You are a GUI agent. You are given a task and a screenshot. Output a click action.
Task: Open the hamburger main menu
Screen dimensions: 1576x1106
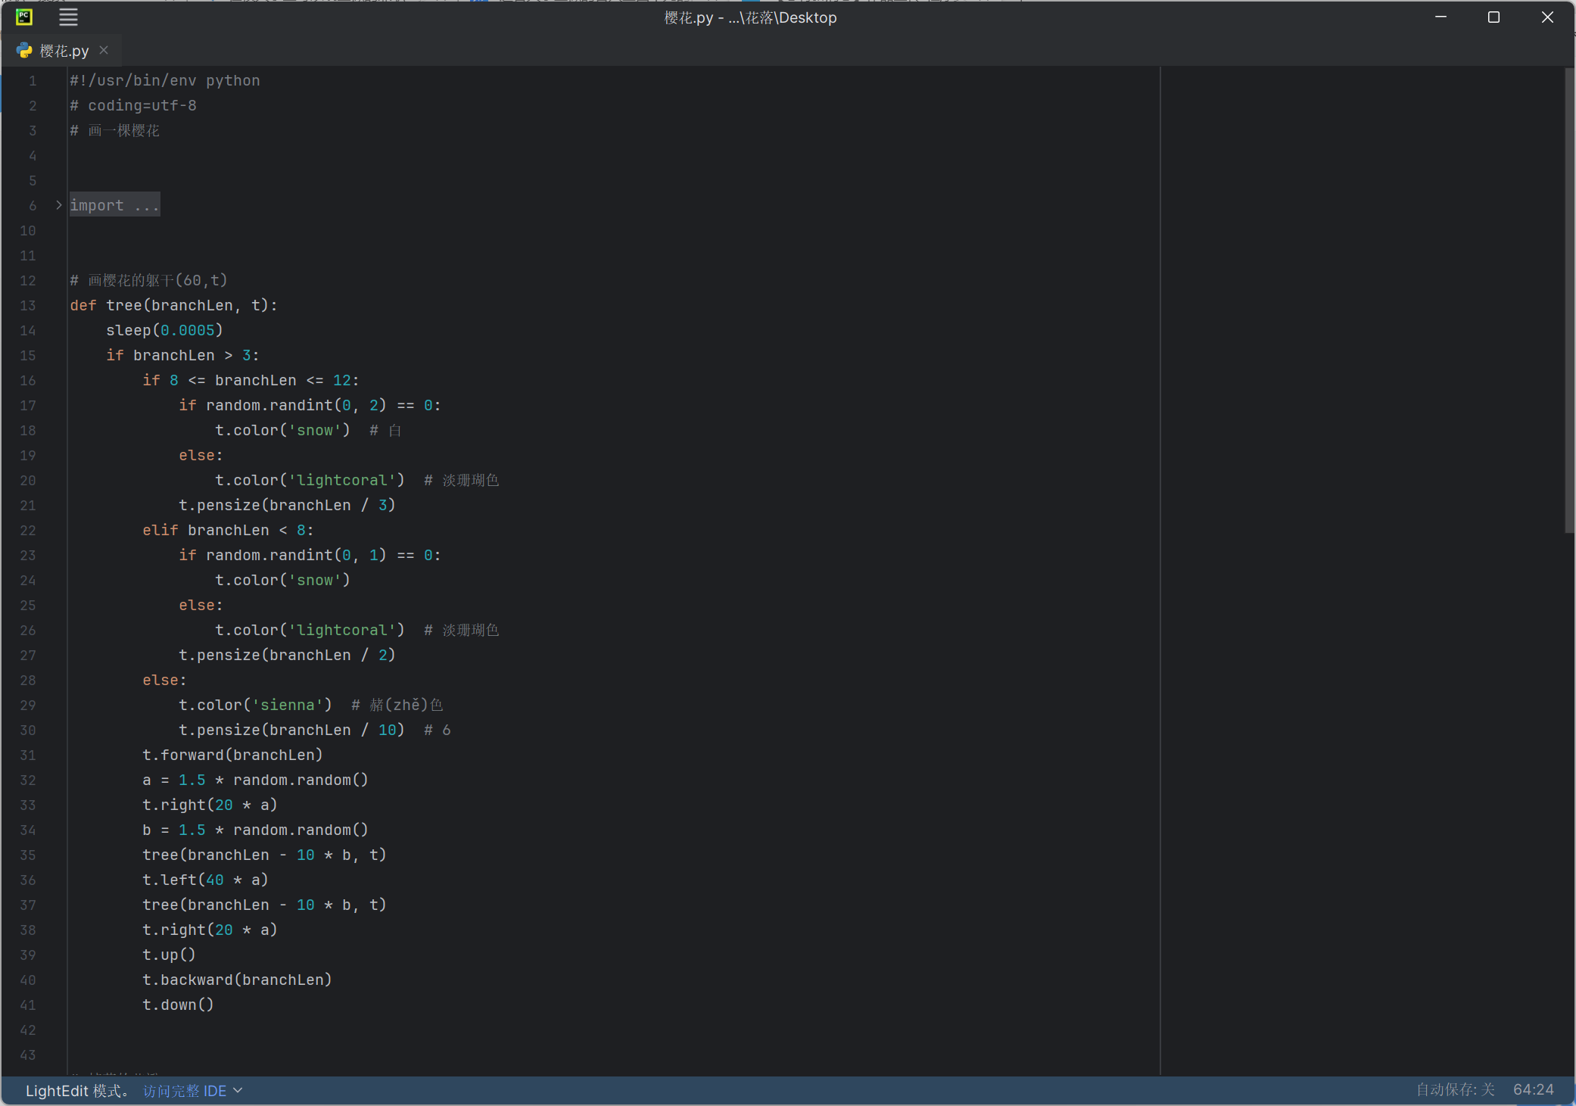[68, 17]
